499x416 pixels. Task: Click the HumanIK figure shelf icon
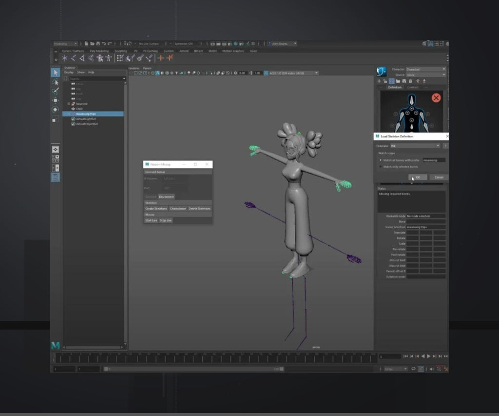click(109, 58)
